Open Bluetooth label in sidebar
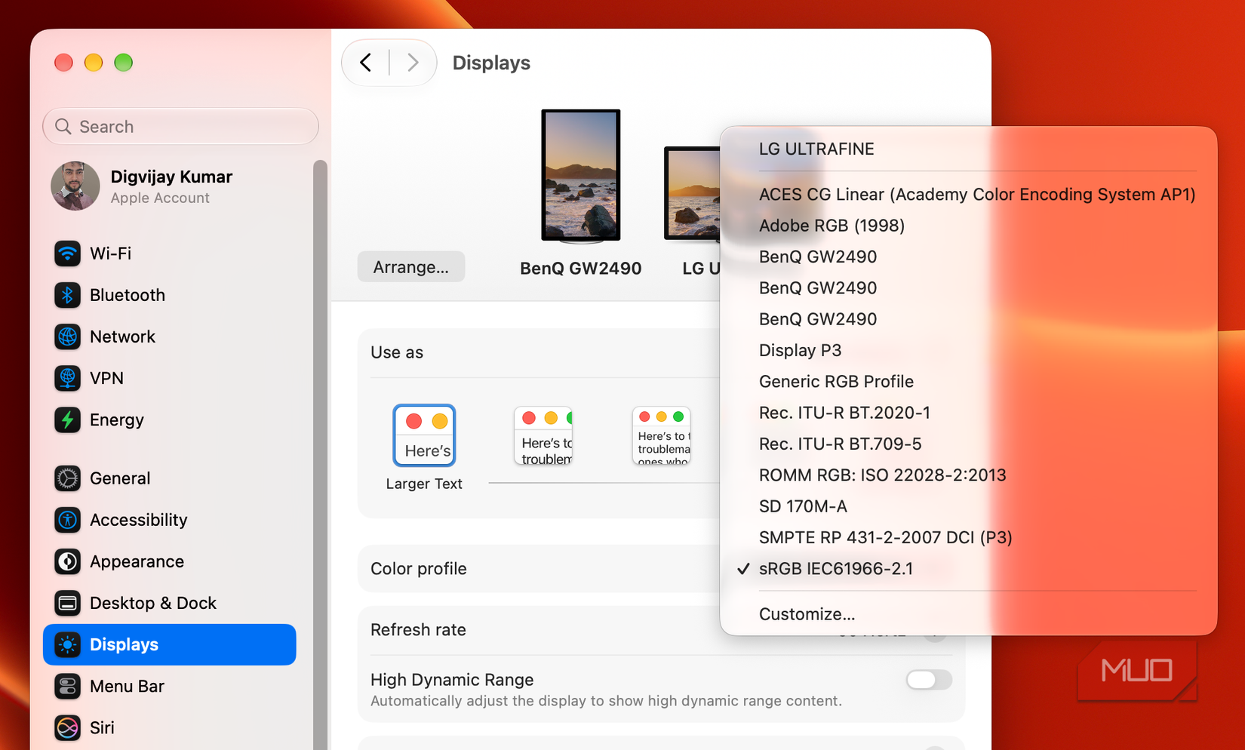The height and width of the screenshot is (750, 1245). click(128, 295)
